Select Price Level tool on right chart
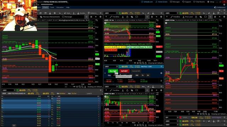 click(188, 17)
